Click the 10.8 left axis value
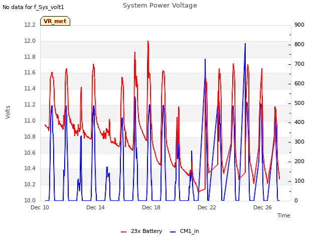The image size is (321, 241). [30, 137]
